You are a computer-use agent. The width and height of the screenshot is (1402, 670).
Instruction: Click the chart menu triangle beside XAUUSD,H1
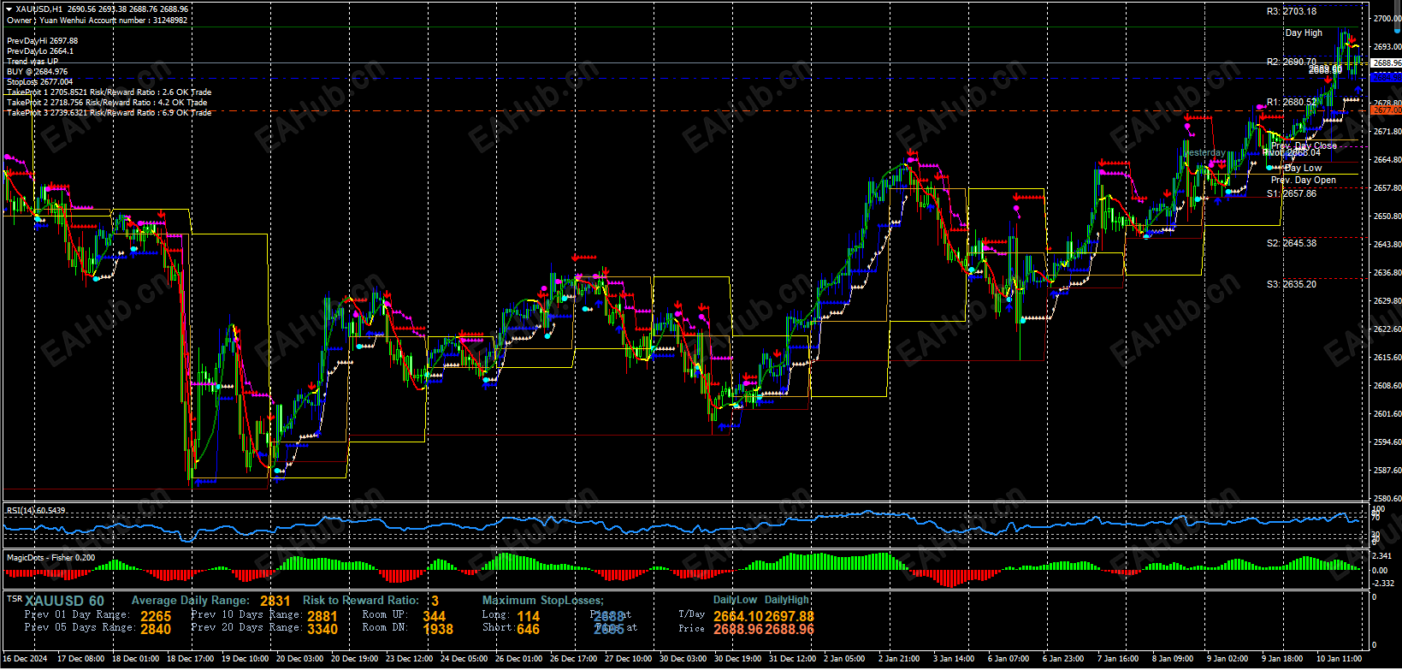(x=9, y=9)
